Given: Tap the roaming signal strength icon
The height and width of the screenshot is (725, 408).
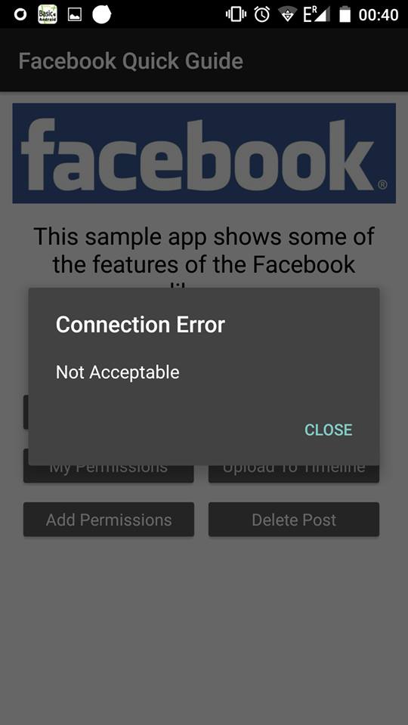Looking at the screenshot, I should coord(317,15).
